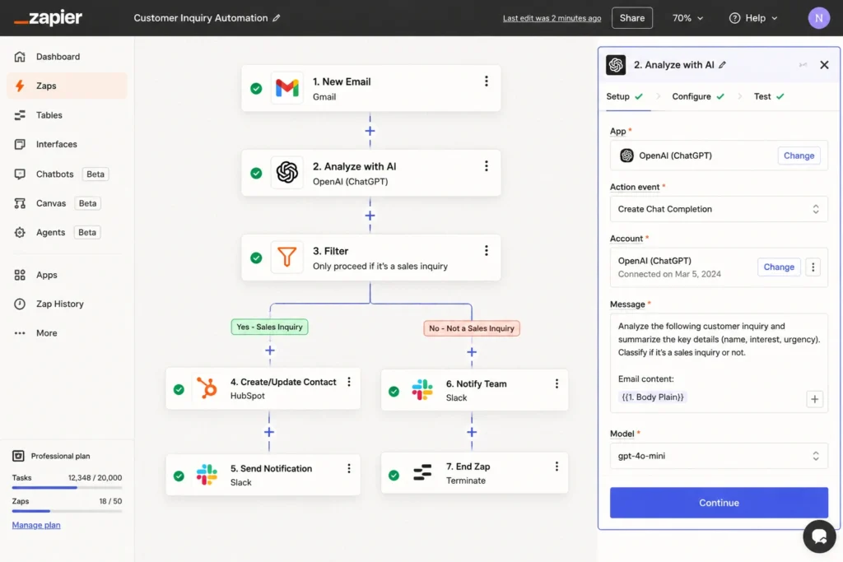The height and width of the screenshot is (562, 843).
Task: Click the Tasks usage progress bar
Action: point(67,487)
